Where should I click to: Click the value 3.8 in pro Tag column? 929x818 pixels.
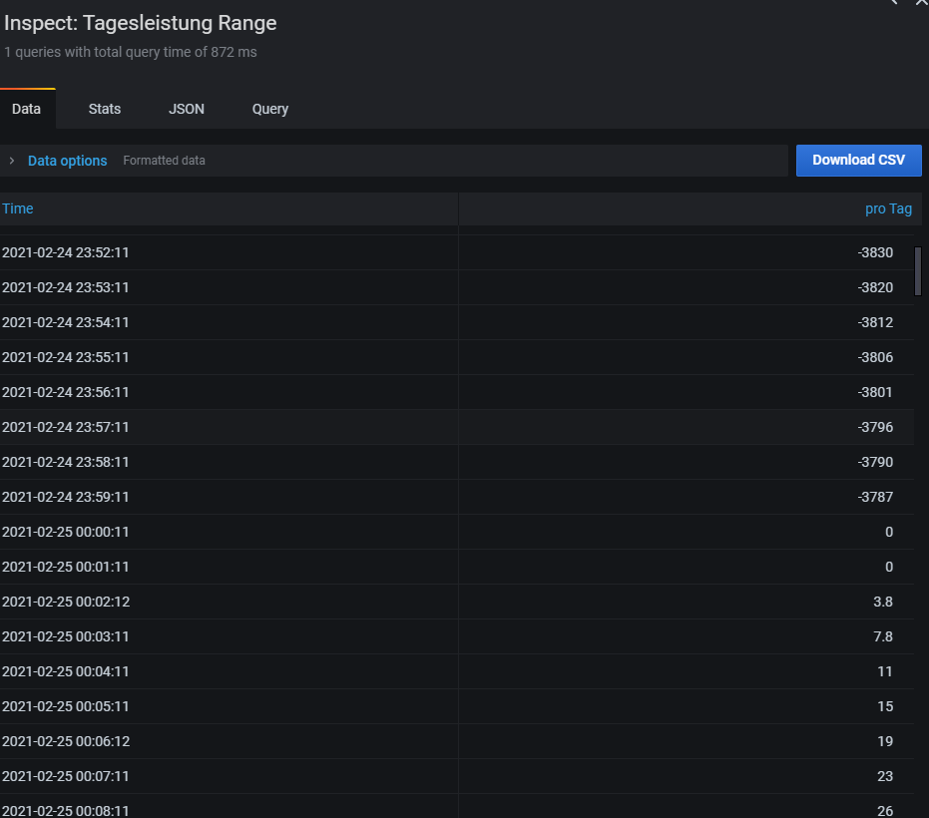click(882, 602)
